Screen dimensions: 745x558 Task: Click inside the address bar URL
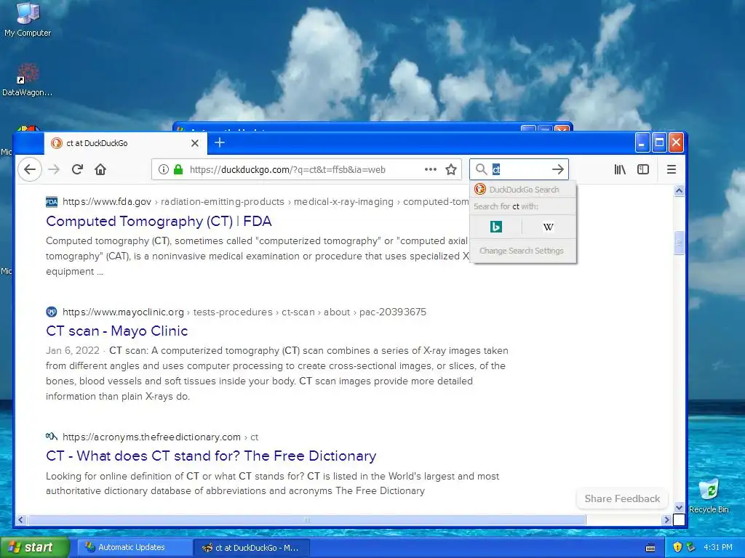pyautogui.click(x=287, y=169)
